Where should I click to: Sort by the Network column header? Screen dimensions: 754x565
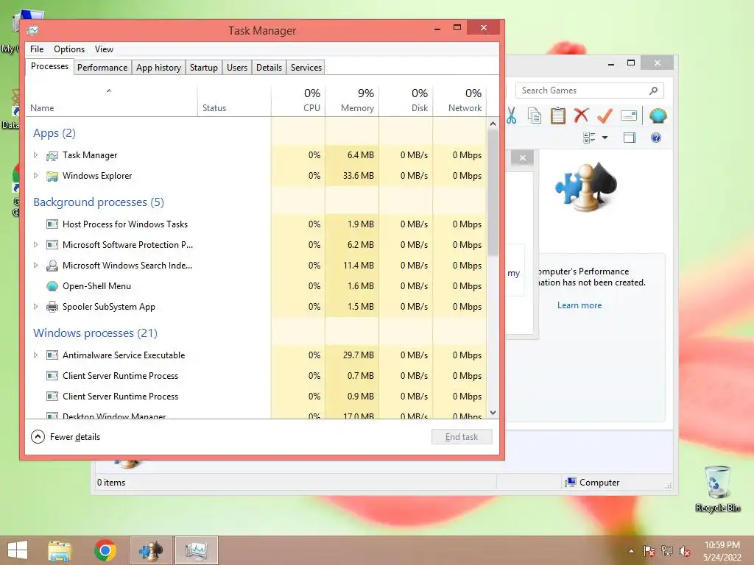click(459, 101)
